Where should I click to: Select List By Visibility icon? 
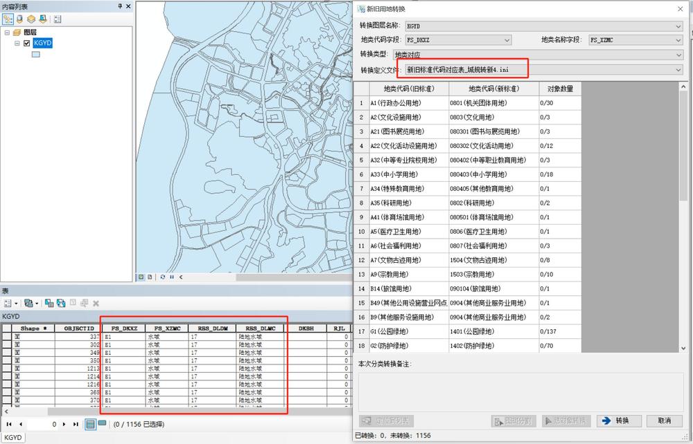click(x=31, y=19)
